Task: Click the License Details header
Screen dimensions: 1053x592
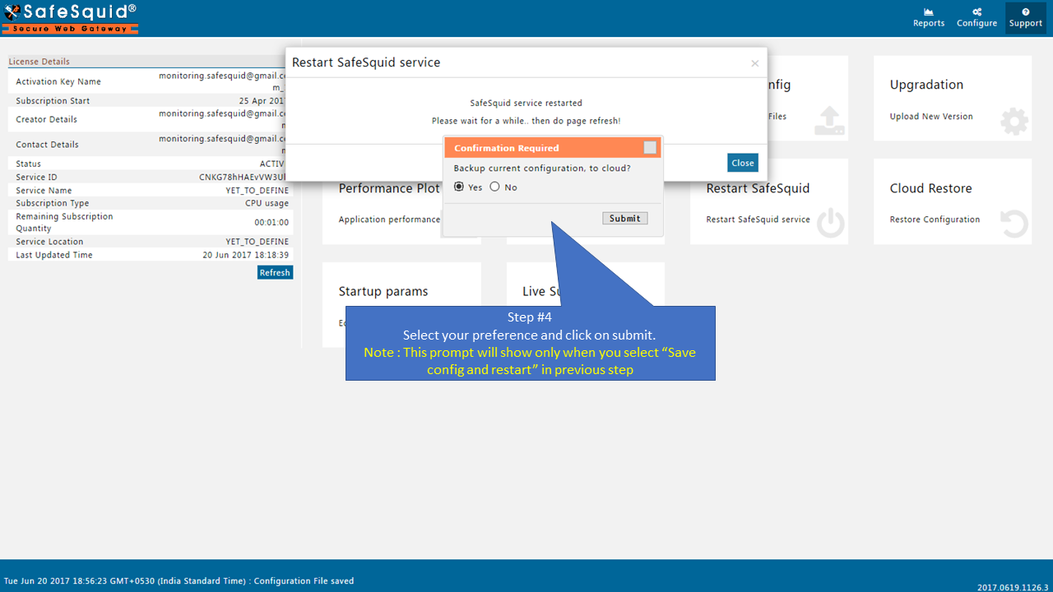Action: point(39,62)
